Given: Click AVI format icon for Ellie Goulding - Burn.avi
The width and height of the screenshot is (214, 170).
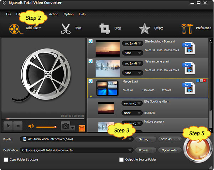Looking at the screenshot, I should click(x=189, y=48).
